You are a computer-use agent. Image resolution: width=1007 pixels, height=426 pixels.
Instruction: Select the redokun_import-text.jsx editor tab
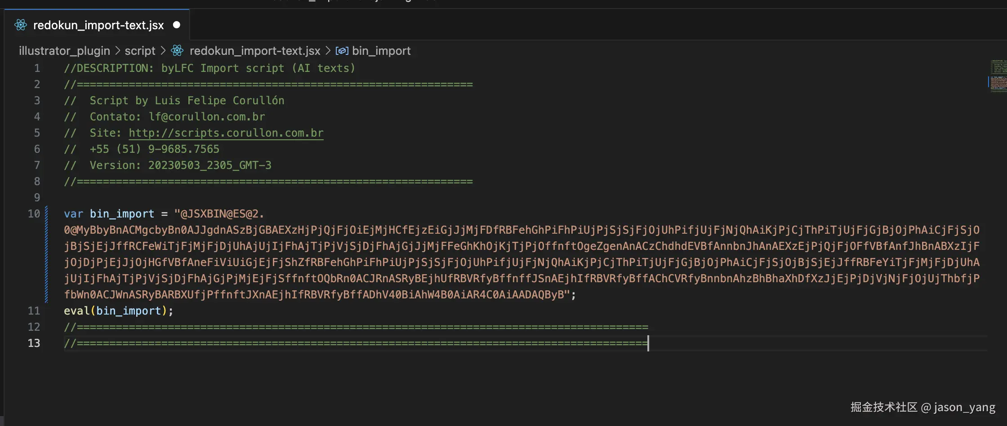click(x=98, y=25)
